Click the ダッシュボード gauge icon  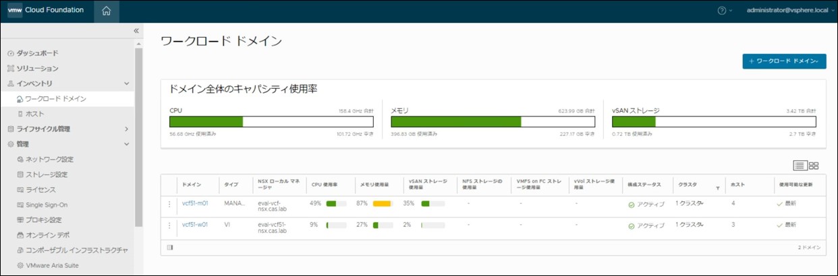pyautogui.click(x=10, y=53)
